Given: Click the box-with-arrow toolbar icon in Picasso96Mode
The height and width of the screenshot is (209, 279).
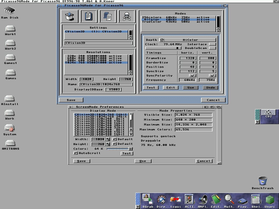Looking at the screenshot, I should (69, 16).
